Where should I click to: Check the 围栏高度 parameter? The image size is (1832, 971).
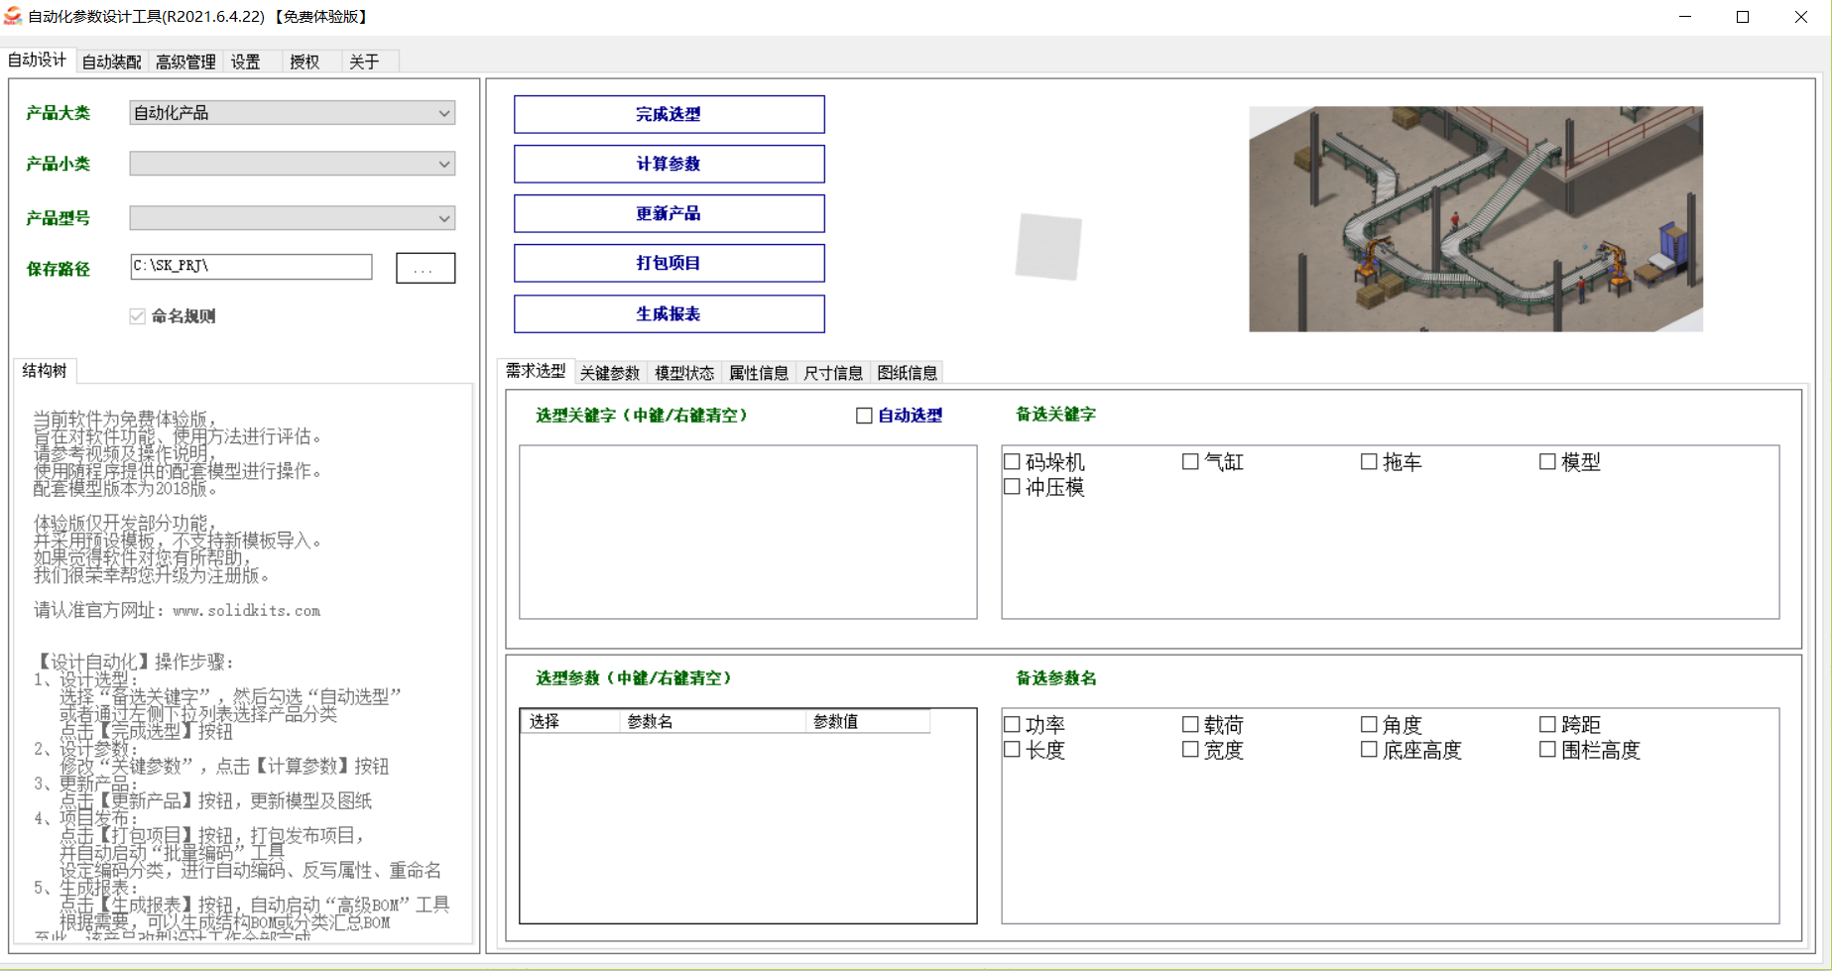click(x=1547, y=750)
